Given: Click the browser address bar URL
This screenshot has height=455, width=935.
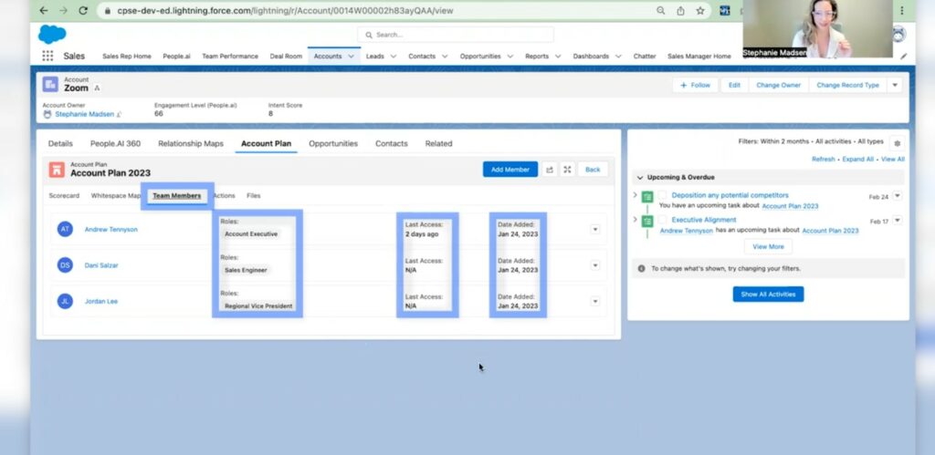Looking at the screenshot, I should [285, 11].
